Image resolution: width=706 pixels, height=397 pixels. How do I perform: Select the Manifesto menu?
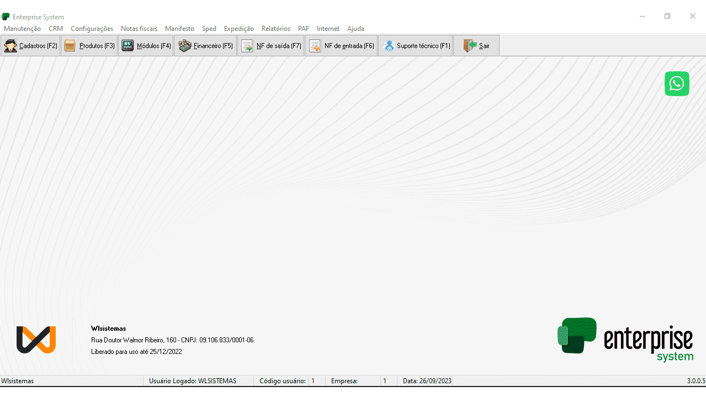(x=179, y=29)
